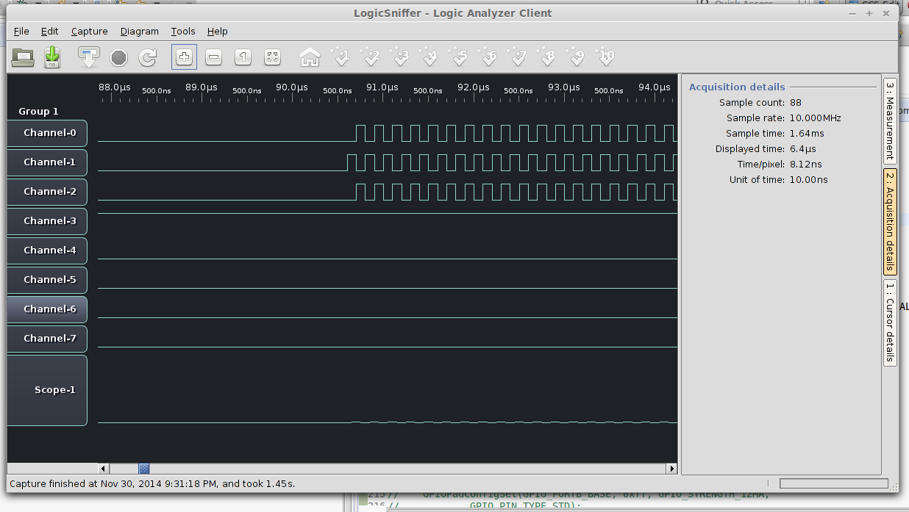Click the Sample time value 1.64ms
The height and width of the screenshot is (512, 909).
pos(807,134)
